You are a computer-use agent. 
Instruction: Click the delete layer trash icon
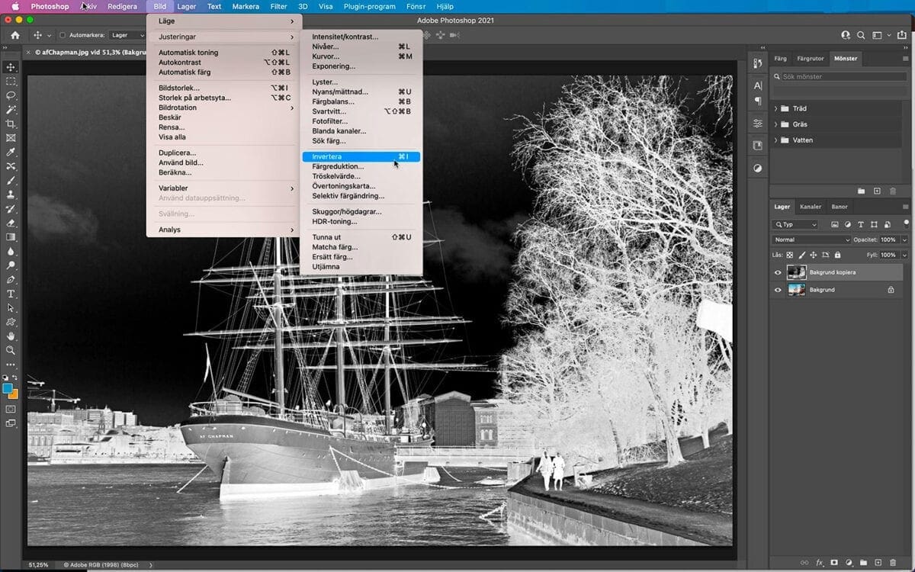pos(893,563)
